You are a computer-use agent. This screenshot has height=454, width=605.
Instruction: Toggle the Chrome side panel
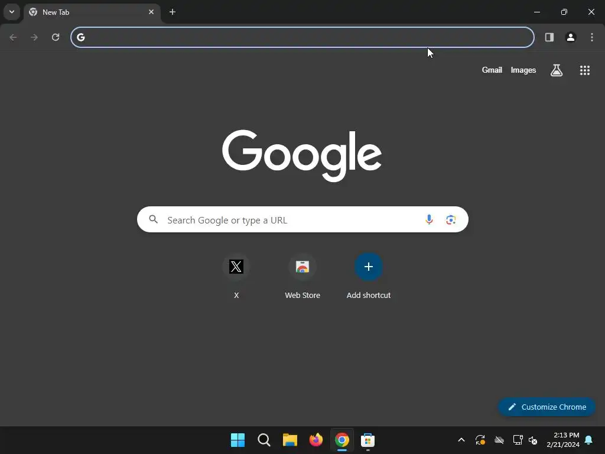click(549, 37)
